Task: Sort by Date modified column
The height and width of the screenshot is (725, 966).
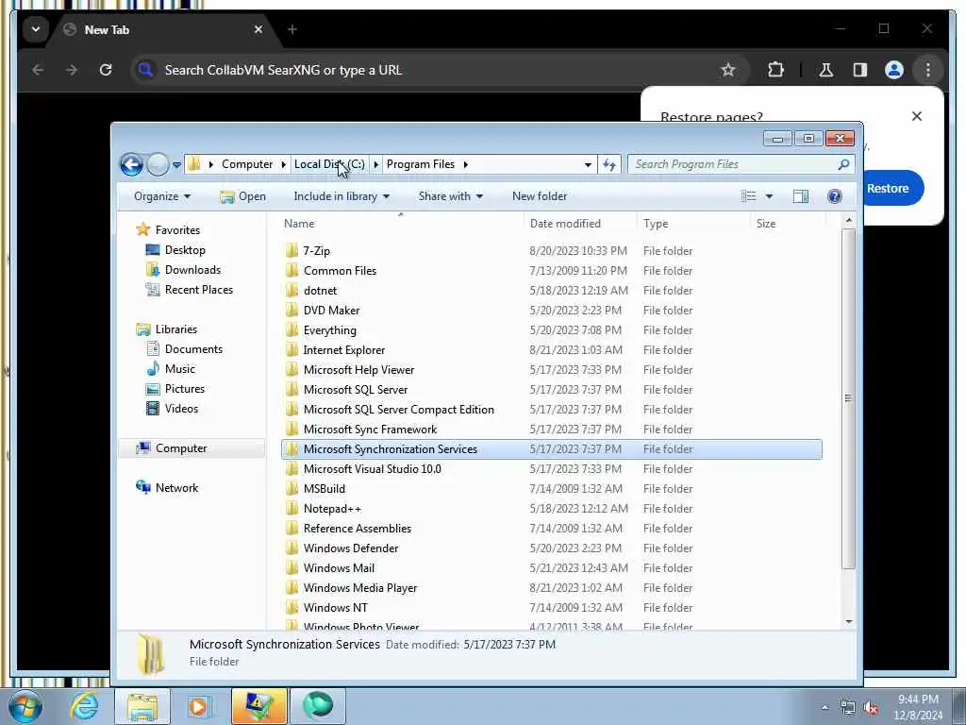Action: 565,223
